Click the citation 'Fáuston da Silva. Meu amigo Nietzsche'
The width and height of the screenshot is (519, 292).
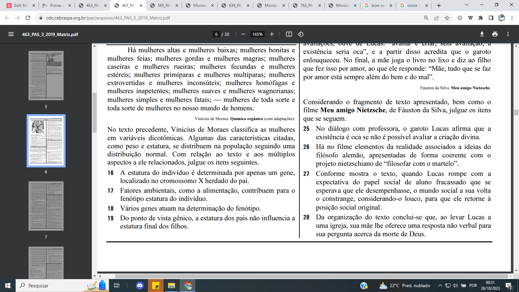[455, 88]
